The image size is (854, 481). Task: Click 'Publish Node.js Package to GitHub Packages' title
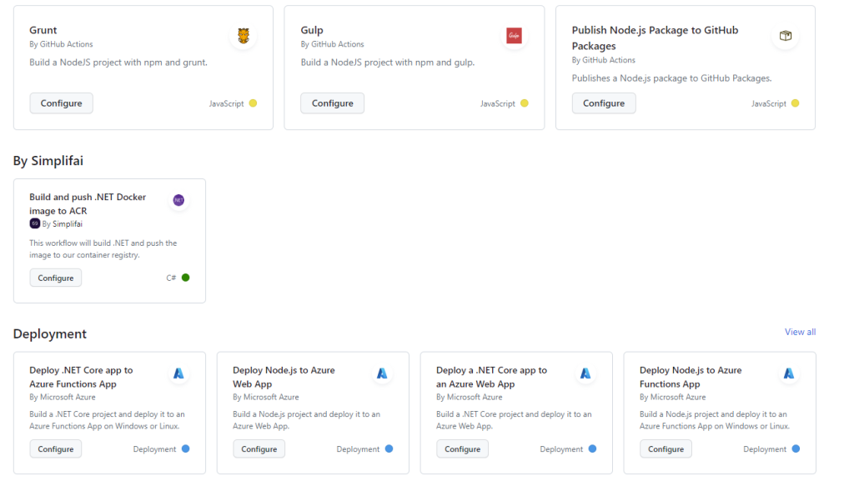(655, 38)
